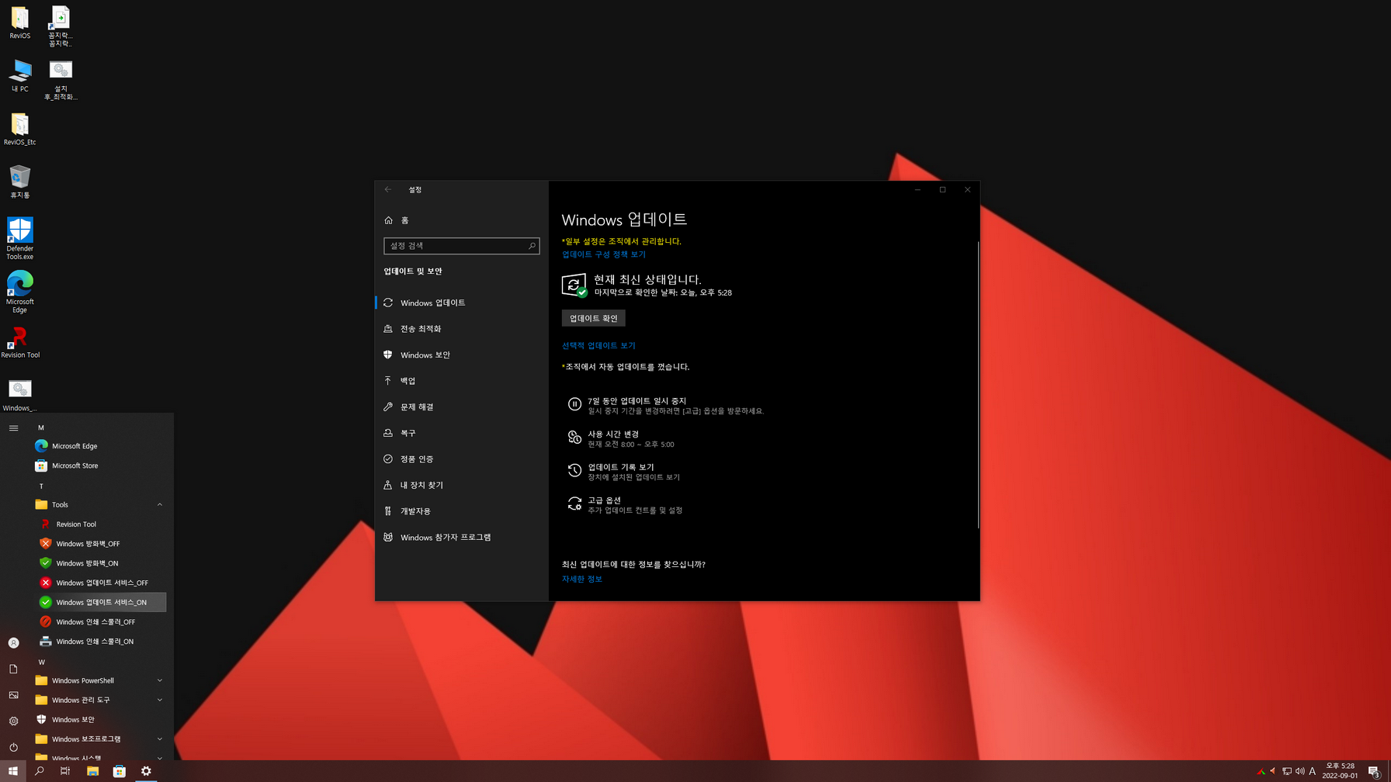
Task: Select the Microsoft Edge desktop shortcut
Action: tap(20, 292)
